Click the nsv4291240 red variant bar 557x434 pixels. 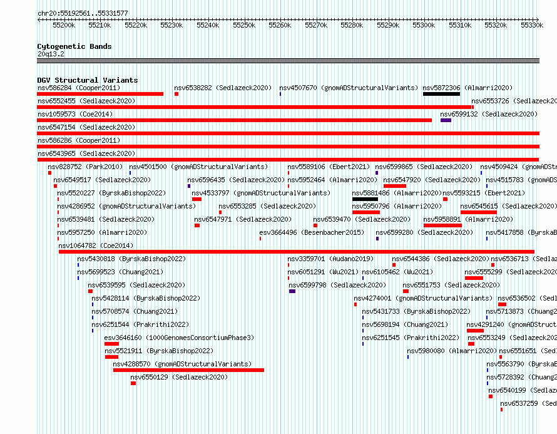pyautogui.click(x=475, y=331)
